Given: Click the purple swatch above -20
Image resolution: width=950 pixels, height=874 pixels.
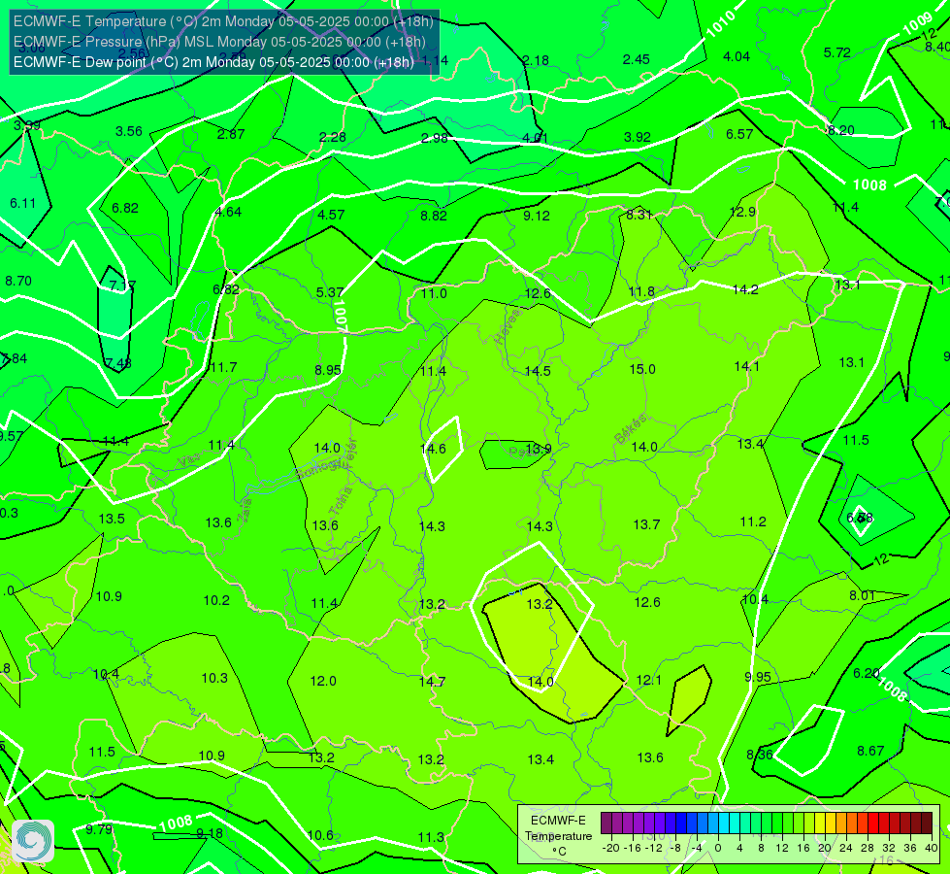Looking at the screenshot, I should tap(606, 824).
